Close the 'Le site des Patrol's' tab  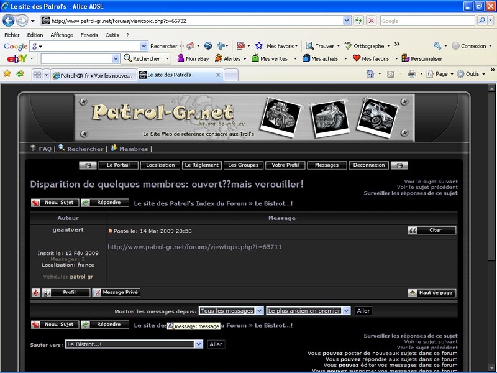pos(218,75)
